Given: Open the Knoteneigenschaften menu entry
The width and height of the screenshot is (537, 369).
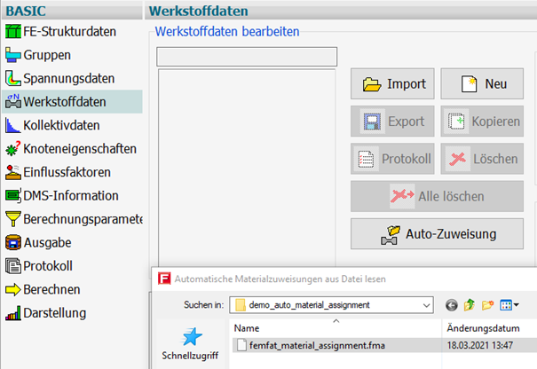Looking at the screenshot, I should tap(80, 148).
